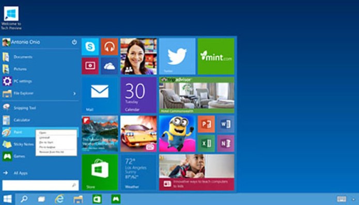Choose Open in the Paint context menu
Viewport: 359px width, 205px height.
(x=56, y=133)
